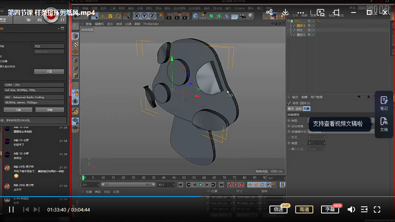Switch to picture-in-picture mini window
Image resolution: width=395 pixels, height=222 pixels.
320,13
